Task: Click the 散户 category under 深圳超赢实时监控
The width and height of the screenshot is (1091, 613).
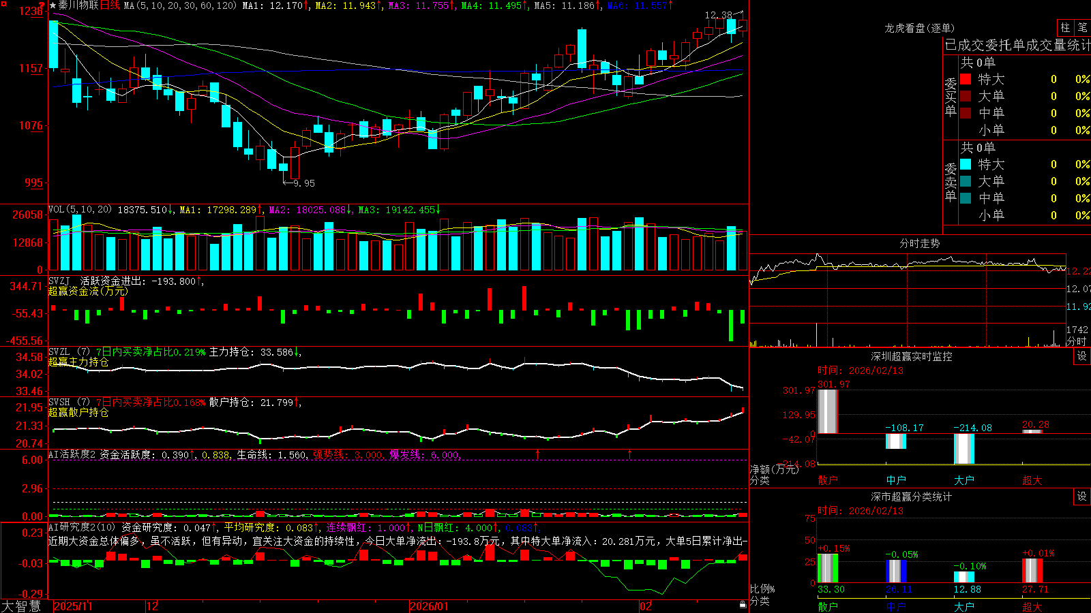Action: [x=827, y=480]
